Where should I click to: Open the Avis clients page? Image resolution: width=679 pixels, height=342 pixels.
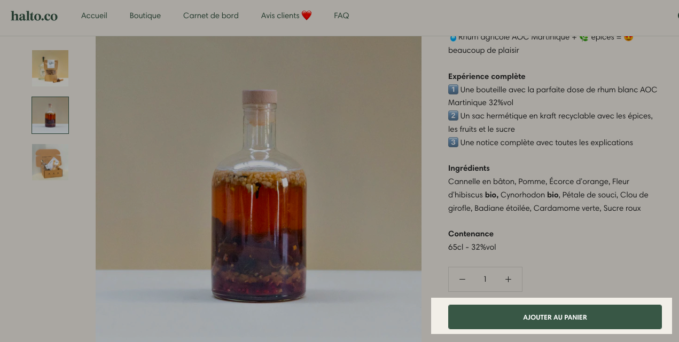pos(280,15)
